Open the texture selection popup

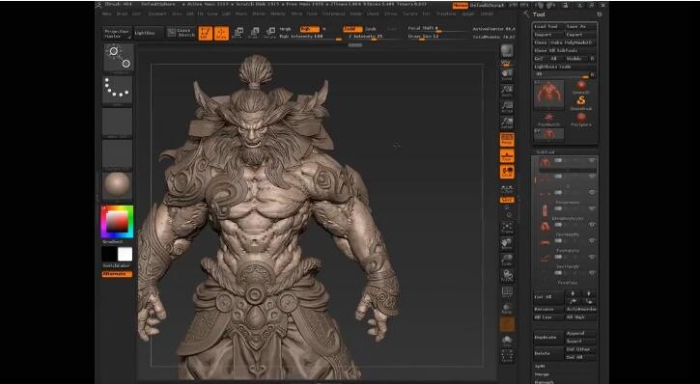point(118,153)
